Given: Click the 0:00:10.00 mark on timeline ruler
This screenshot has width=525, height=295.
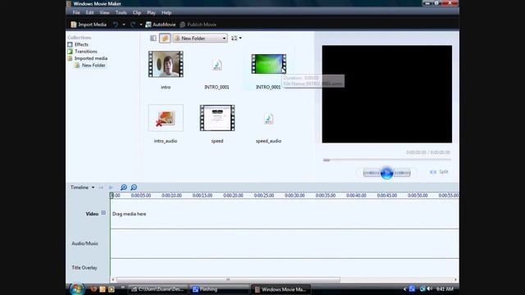Looking at the screenshot, I should [171, 195].
